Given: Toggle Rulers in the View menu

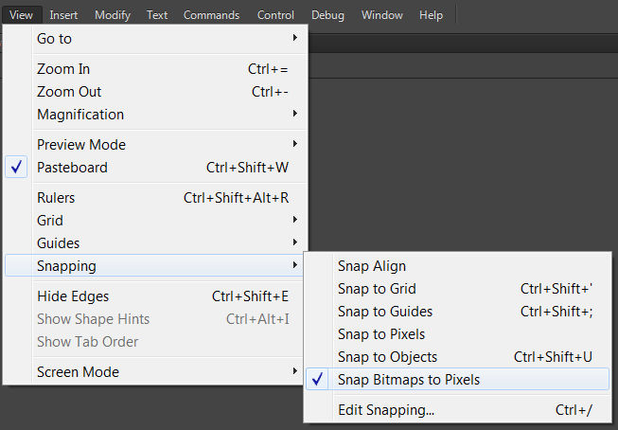Looking at the screenshot, I should (x=56, y=198).
